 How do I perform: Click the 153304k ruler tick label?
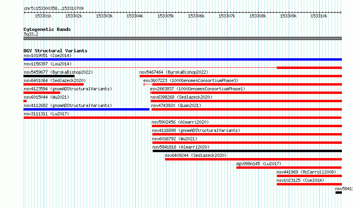point(135,16)
